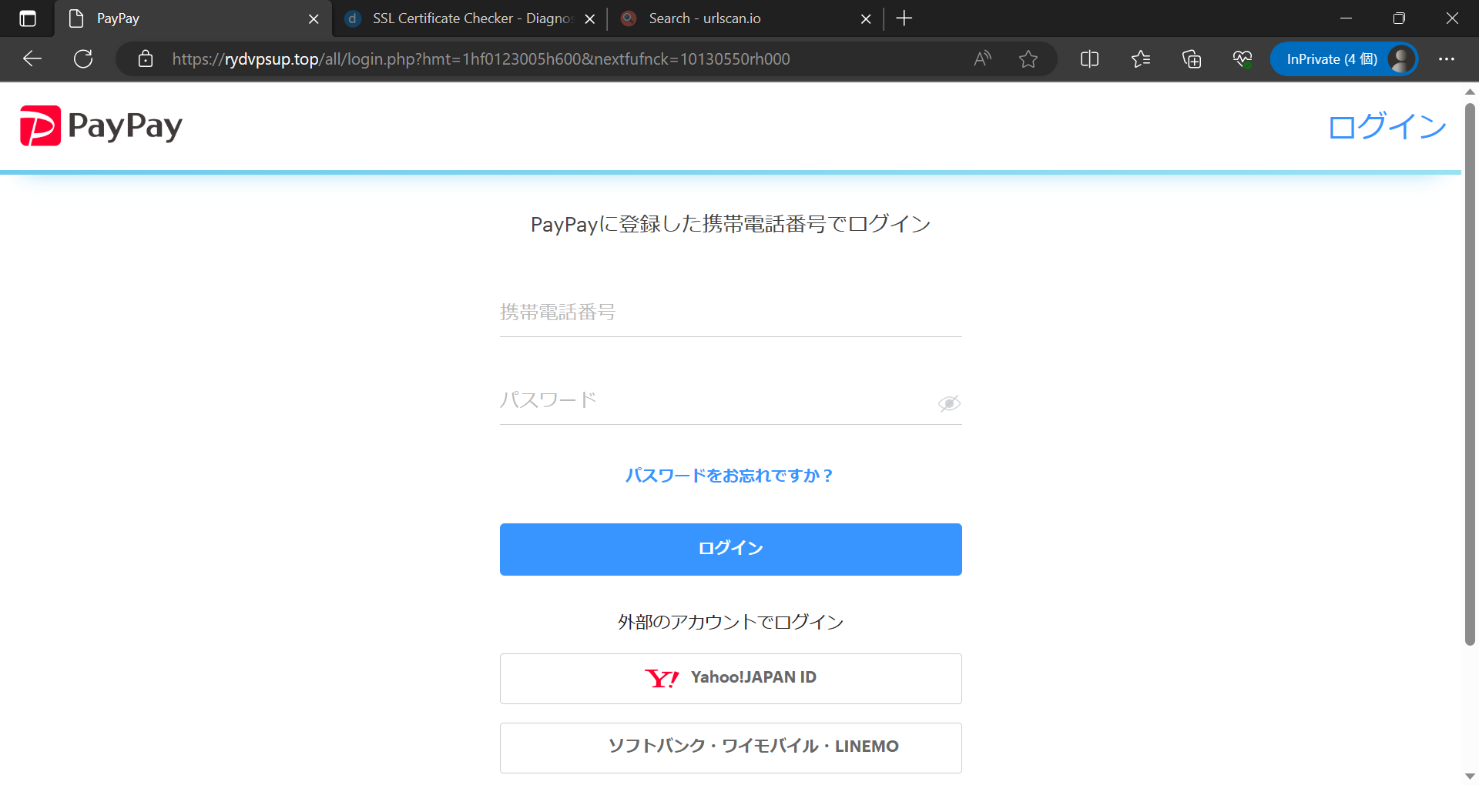Screen dimensions: 1479x785
Task: Focus the パスワード input field
Action: (x=730, y=400)
